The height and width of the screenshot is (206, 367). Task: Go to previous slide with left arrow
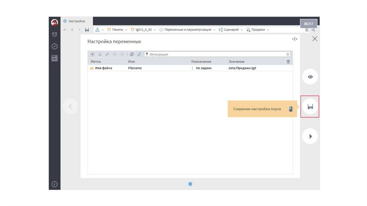[70, 106]
